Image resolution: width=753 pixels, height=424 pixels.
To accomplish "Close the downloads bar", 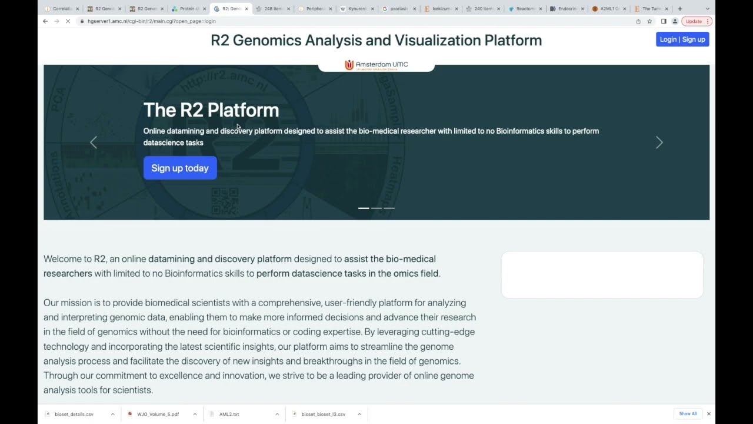I will [709, 414].
